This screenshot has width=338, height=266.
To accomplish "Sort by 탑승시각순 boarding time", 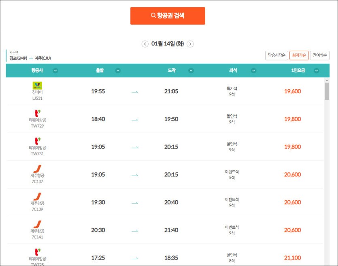I will (x=276, y=56).
